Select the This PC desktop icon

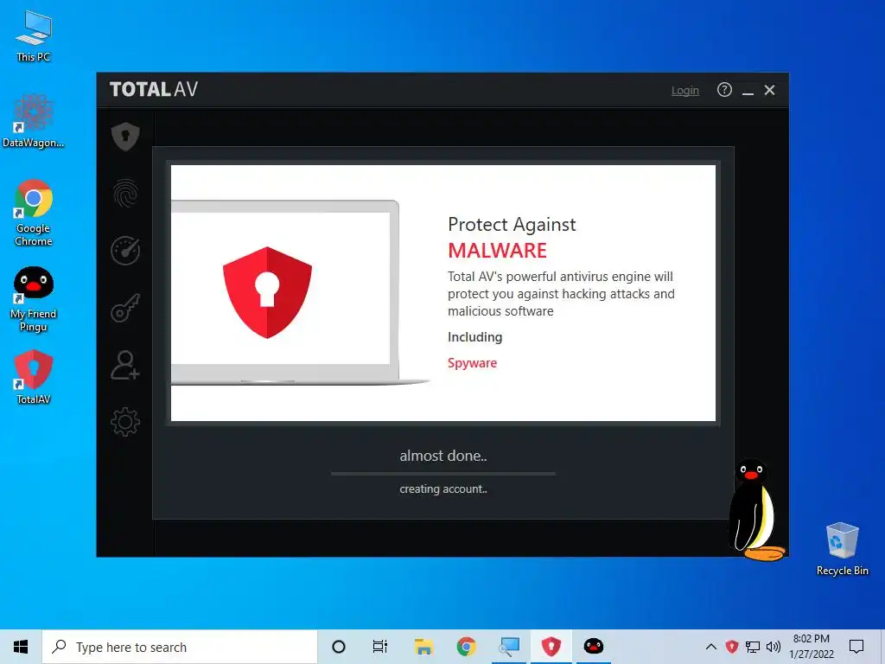[34, 36]
